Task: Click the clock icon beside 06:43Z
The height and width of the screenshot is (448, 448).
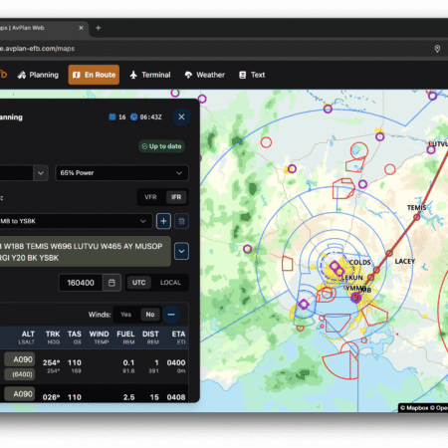Action: pos(133,116)
